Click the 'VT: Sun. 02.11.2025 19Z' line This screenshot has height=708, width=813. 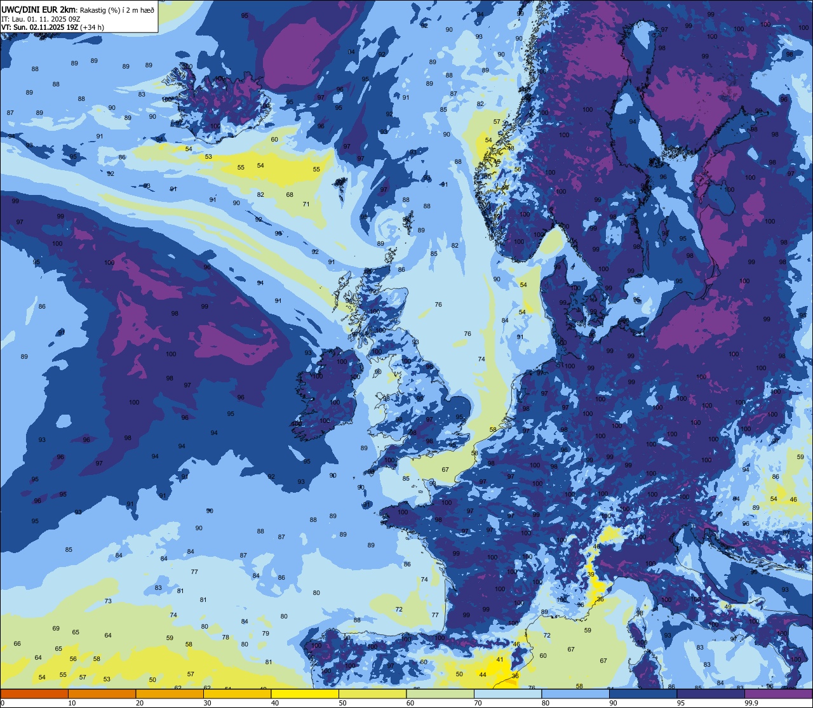pos(40,27)
